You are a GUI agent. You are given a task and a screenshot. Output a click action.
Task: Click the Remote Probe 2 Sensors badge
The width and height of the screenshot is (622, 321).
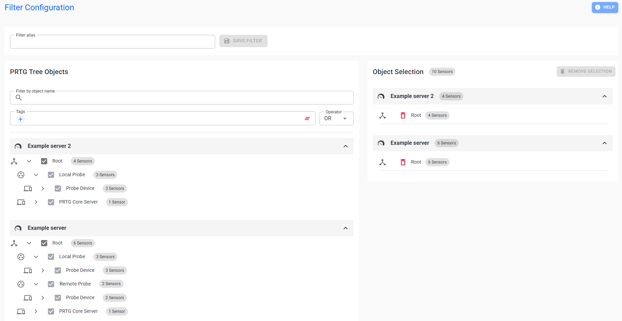(x=111, y=284)
